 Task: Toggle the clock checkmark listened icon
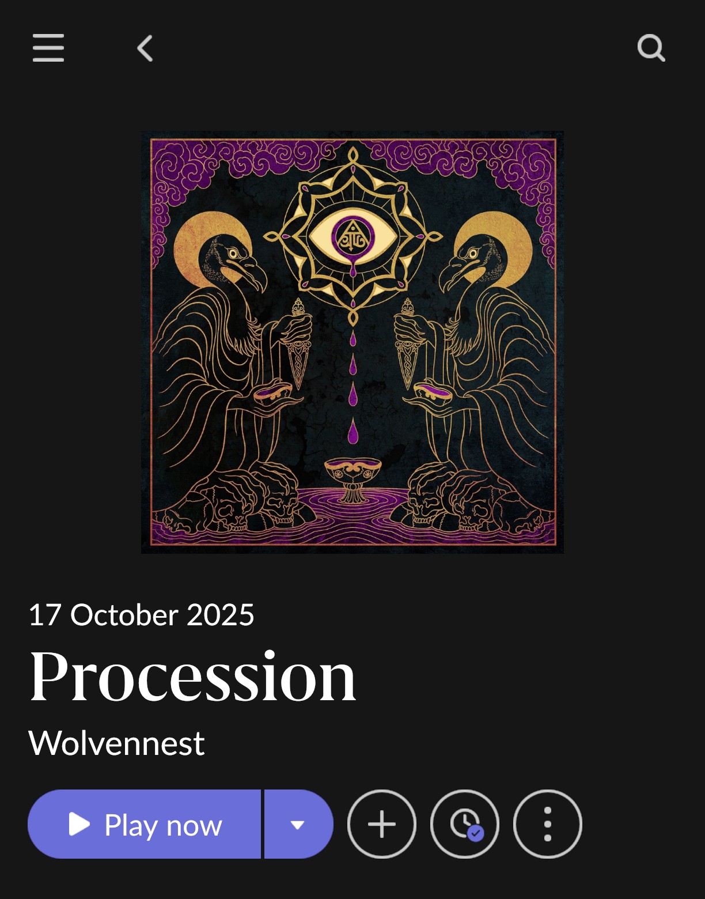point(464,824)
